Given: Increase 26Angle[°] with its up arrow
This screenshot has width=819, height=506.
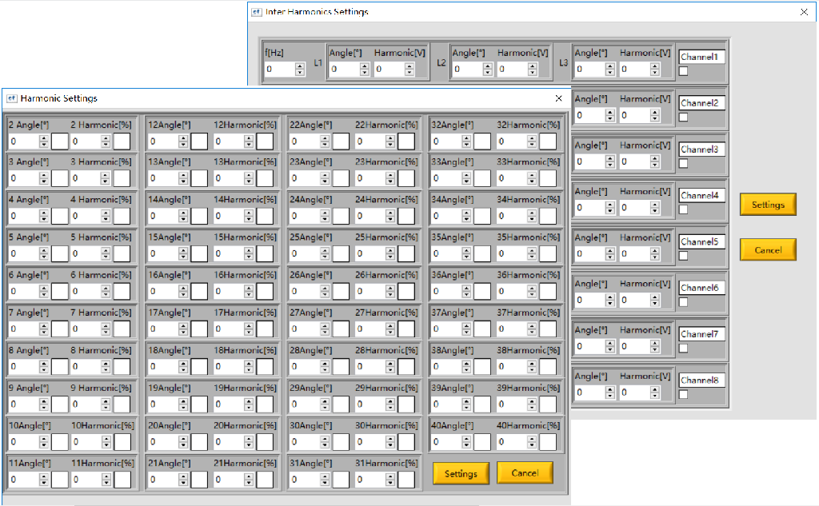Looking at the screenshot, I should [x=325, y=288].
